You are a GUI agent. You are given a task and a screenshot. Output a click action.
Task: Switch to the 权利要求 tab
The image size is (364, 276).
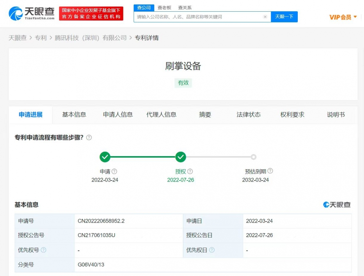292,115
